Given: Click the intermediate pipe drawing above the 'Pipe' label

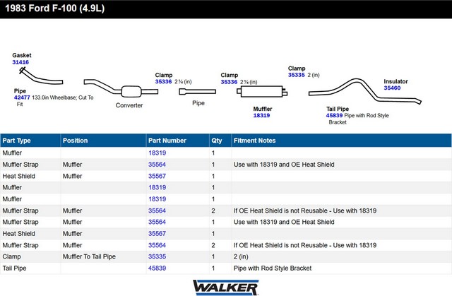Looking at the screenshot, I should tap(198, 92).
